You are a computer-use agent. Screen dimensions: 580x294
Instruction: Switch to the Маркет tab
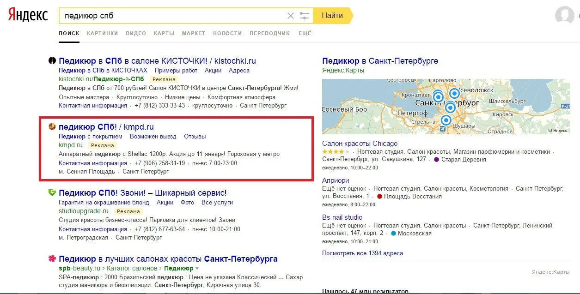tap(194, 33)
